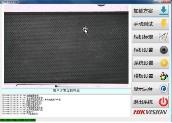172x123 pixels.
Task: Click the HIKVISION logo
Action: coord(150,112)
